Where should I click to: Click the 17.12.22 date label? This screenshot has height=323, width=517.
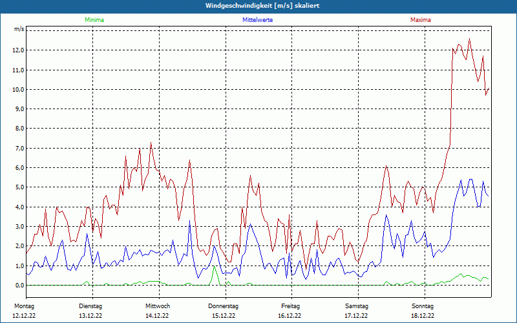click(x=356, y=316)
